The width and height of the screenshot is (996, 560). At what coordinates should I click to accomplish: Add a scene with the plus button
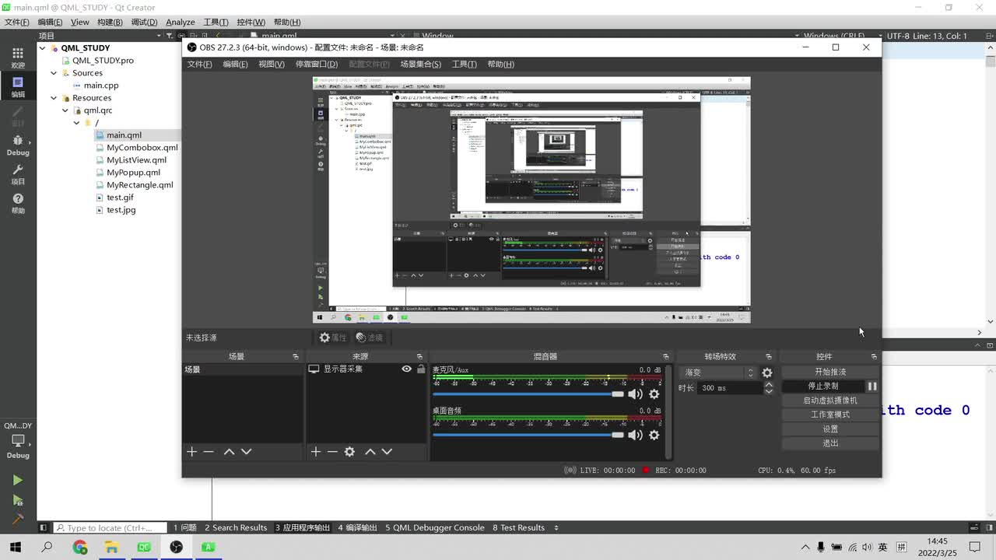pos(191,451)
